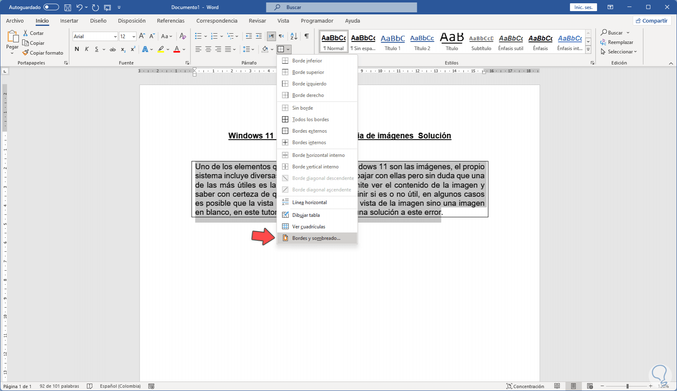Click the spelling check icon in status bar
The width and height of the screenshot is (677, 391).
click(x=90, y=386)
